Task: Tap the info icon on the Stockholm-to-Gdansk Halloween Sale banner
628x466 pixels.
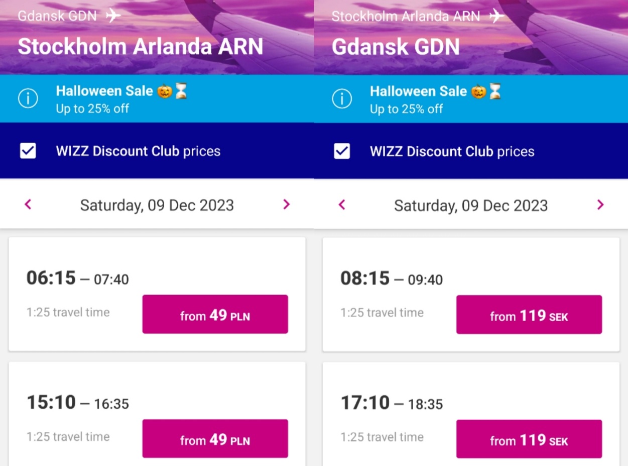Action: [342, 99]
